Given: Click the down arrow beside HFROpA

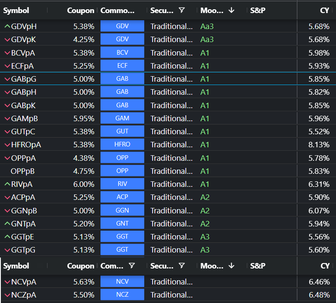Looking at the screenshot, I should point(7,145).
